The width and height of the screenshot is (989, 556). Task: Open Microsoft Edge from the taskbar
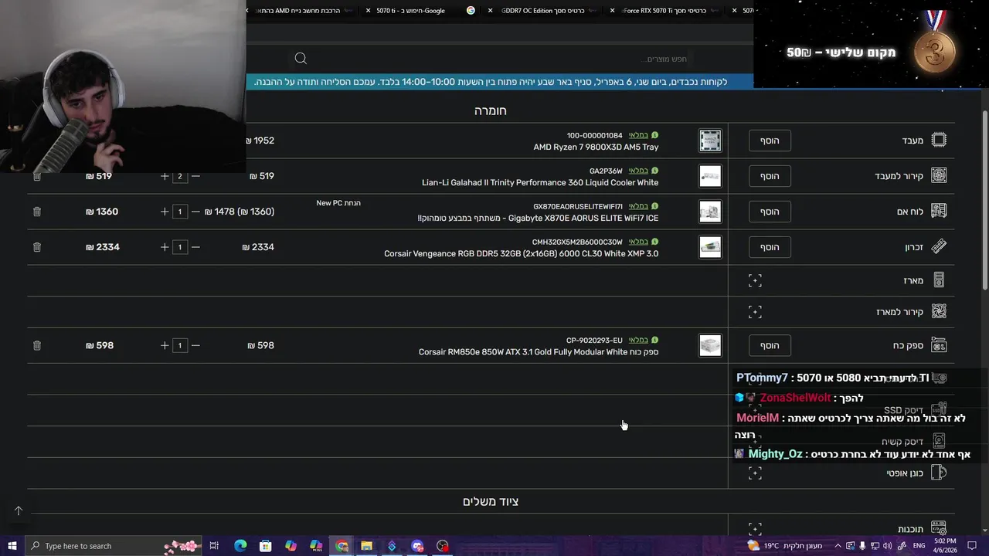coord(240,546)
